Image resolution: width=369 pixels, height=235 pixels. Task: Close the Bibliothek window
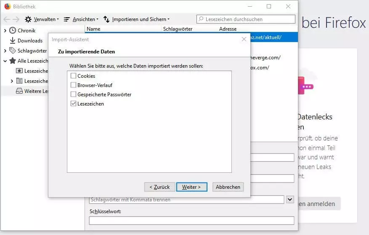coord(288,6)
